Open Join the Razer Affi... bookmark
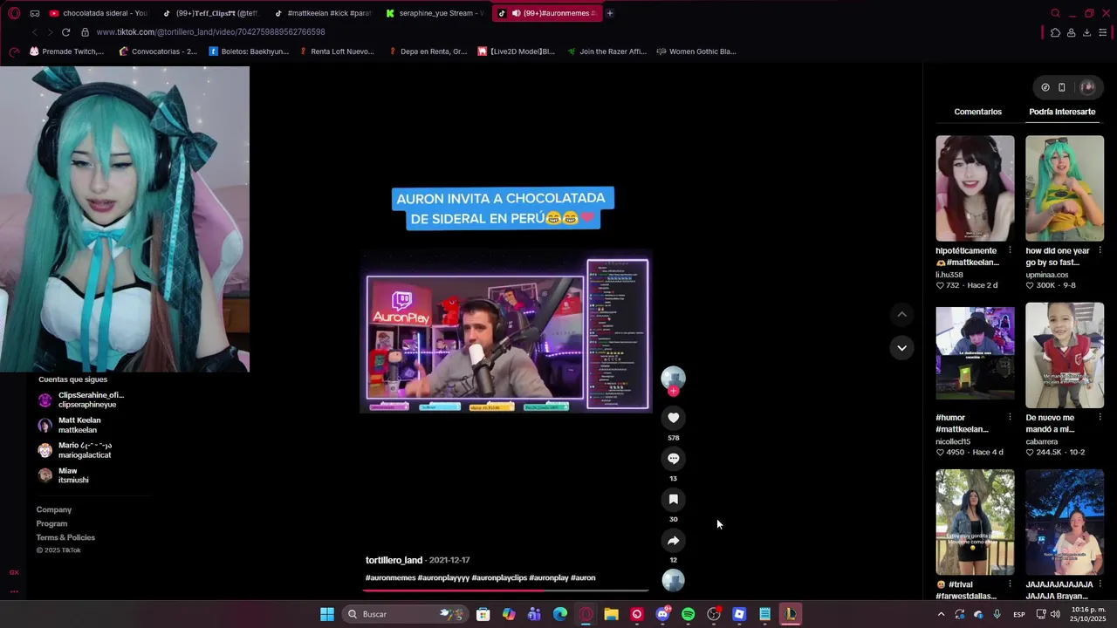 (x=606, y=51)
